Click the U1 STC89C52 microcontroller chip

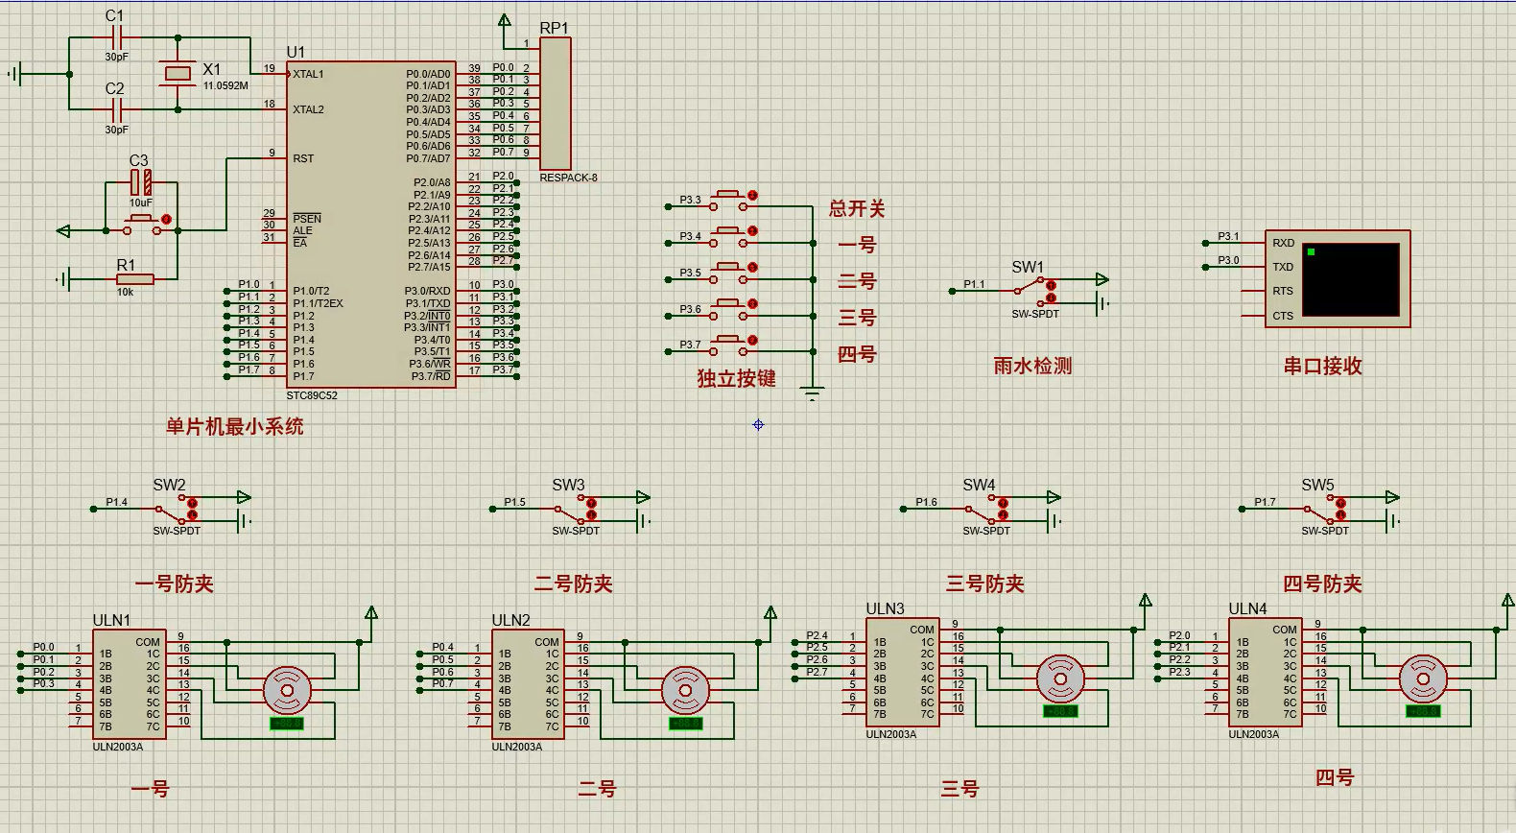pyautogui.click(x=369, y=226)
